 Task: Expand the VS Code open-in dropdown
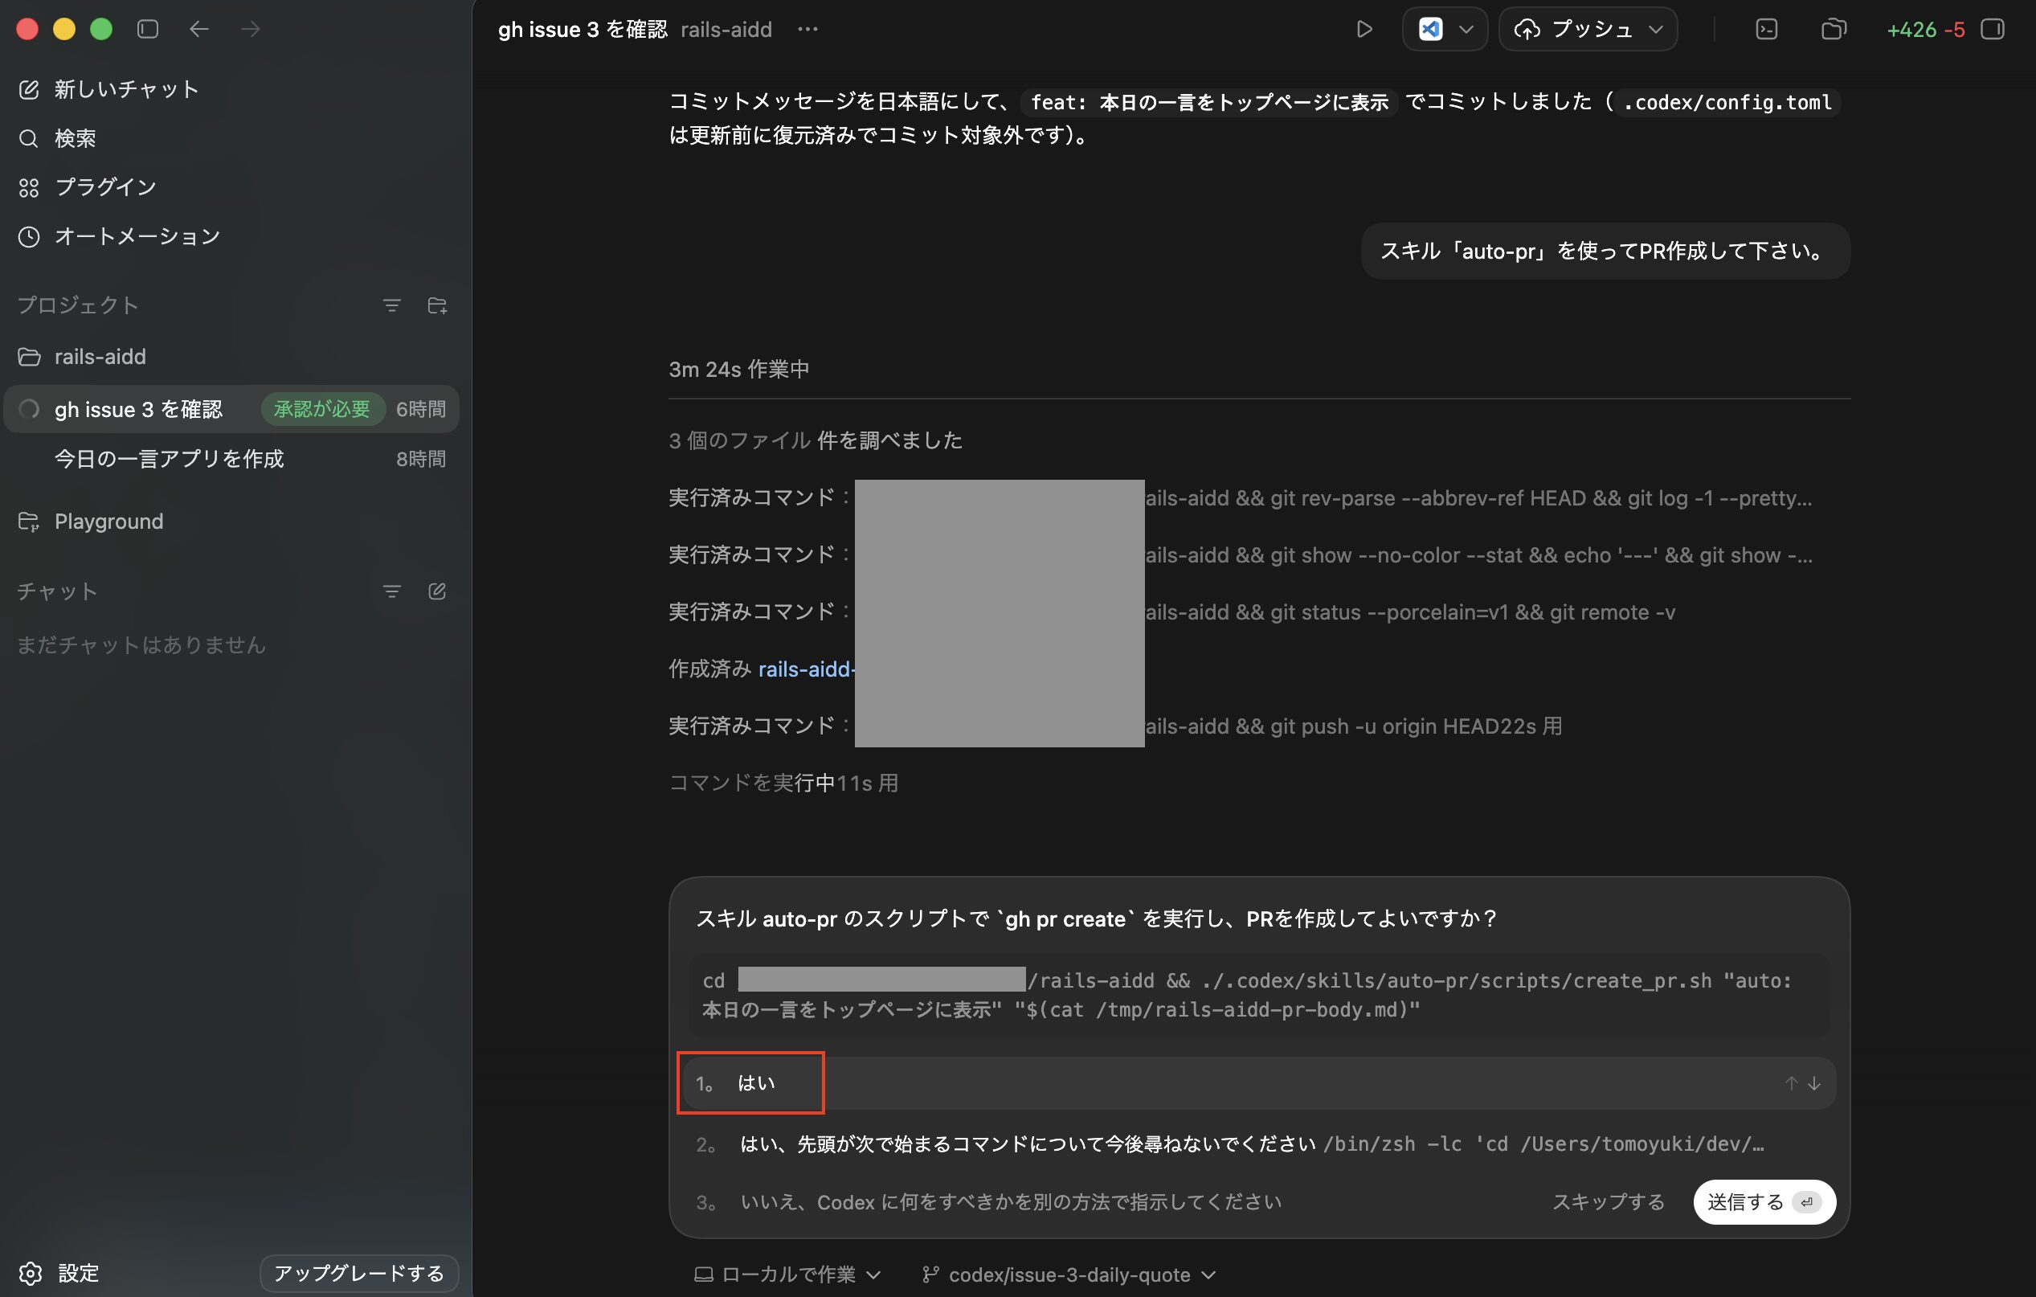pos(1466,30)
